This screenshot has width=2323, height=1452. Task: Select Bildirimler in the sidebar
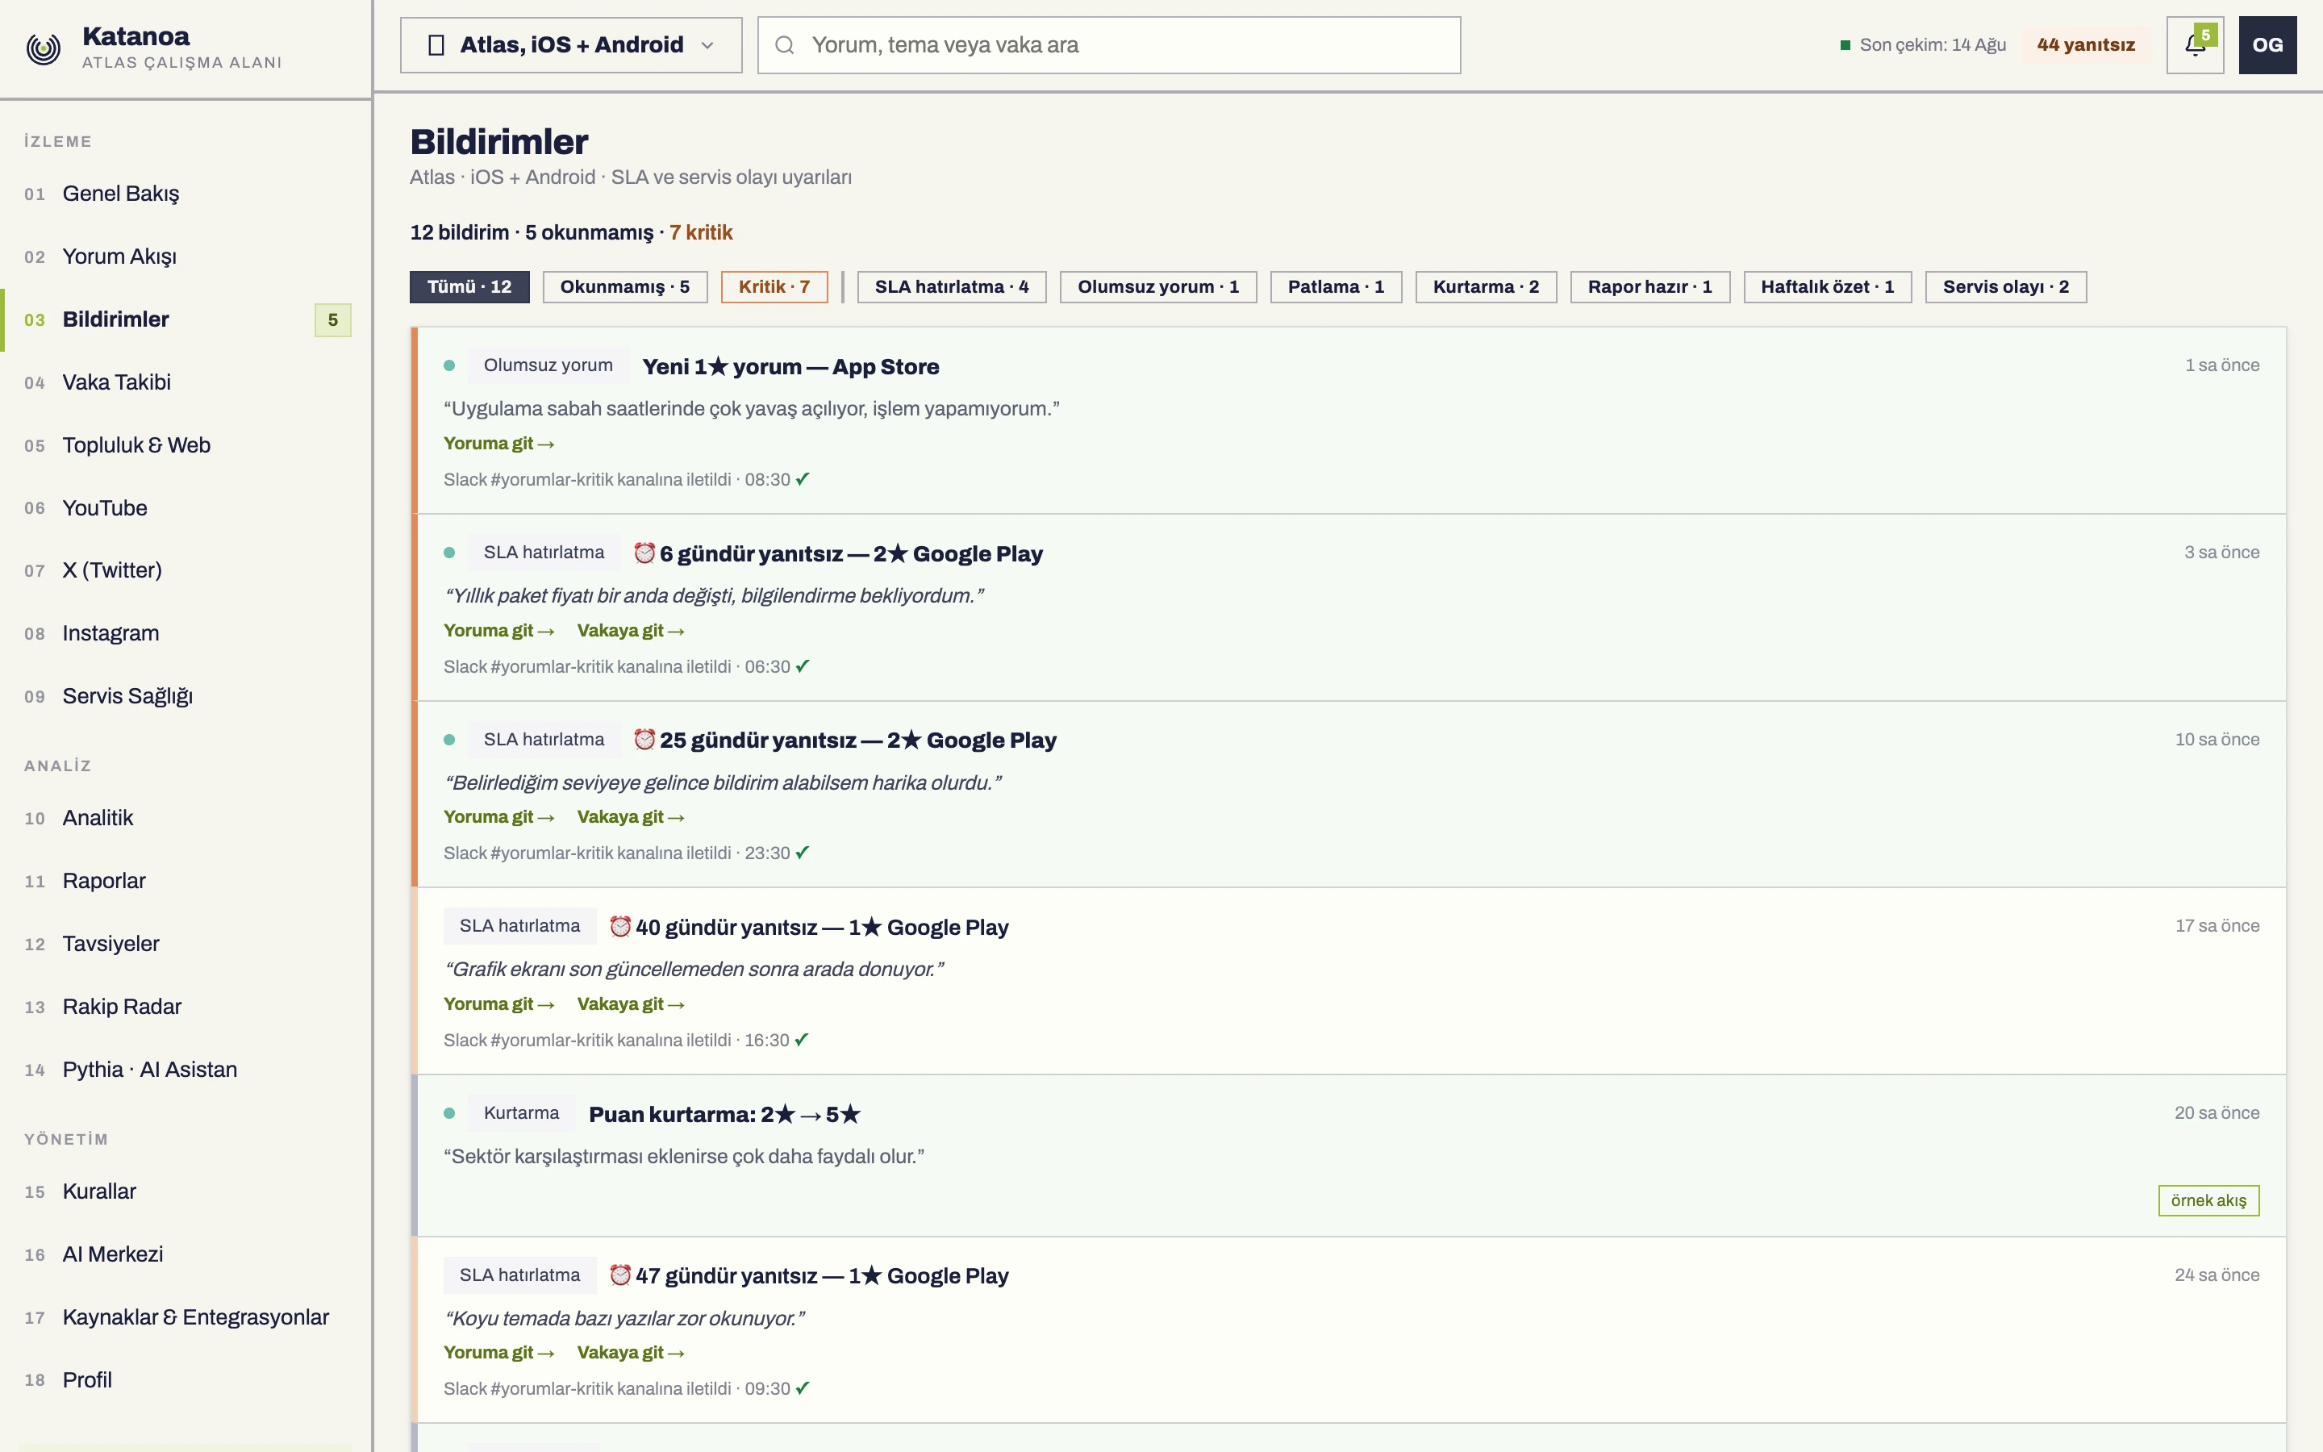(x=186, y=319)
